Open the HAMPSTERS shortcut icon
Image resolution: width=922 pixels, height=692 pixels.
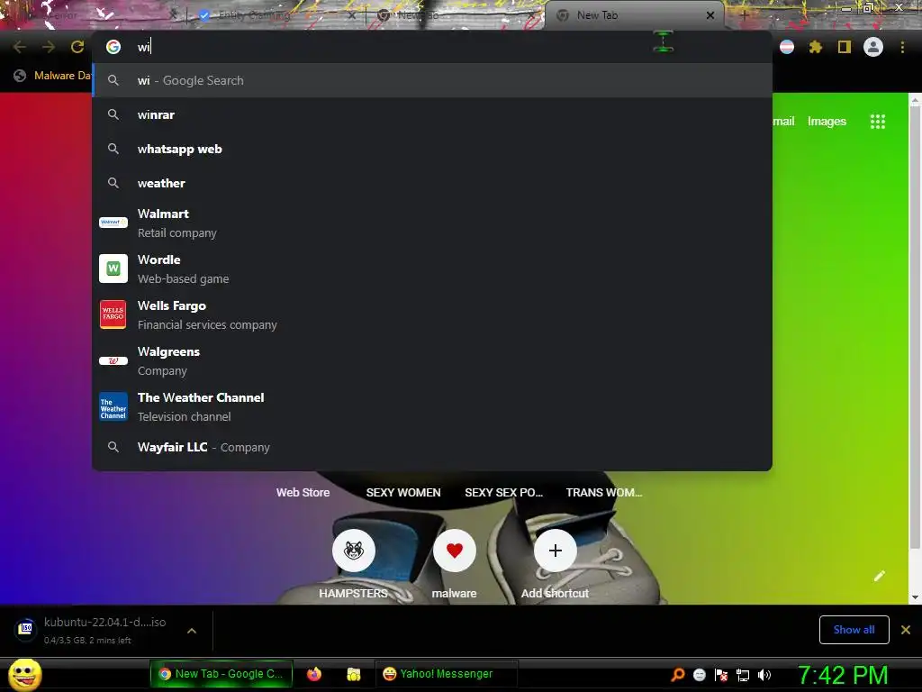tap(353, 551)
